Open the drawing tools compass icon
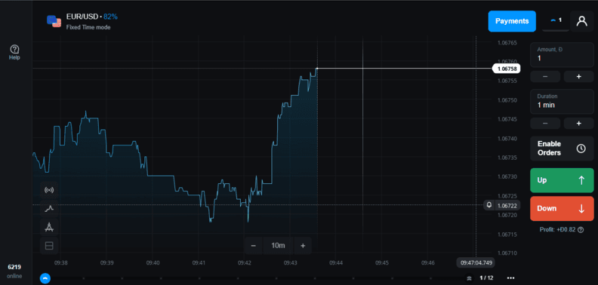Viewport: 598px width, 285px height. pos(49,227)
